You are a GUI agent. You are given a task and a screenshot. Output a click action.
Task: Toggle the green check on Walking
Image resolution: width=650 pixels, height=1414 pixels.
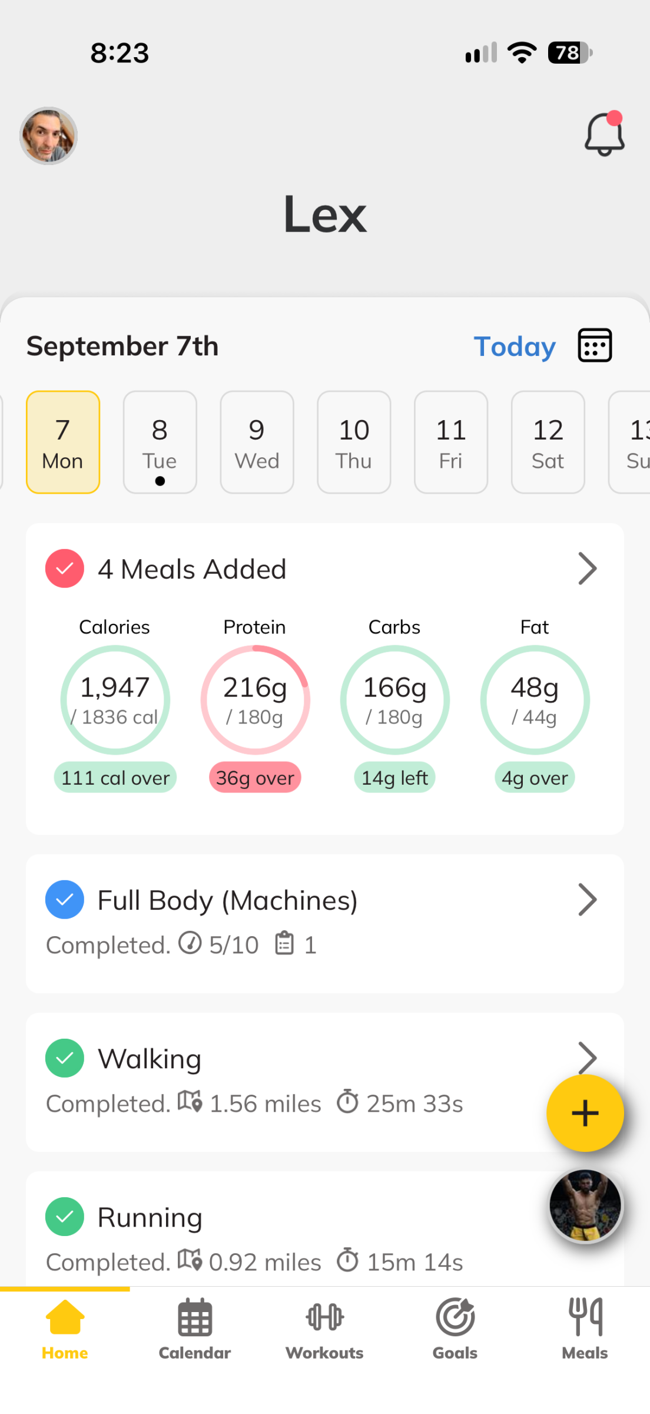pyautogui.click(x=65, y=1058)
